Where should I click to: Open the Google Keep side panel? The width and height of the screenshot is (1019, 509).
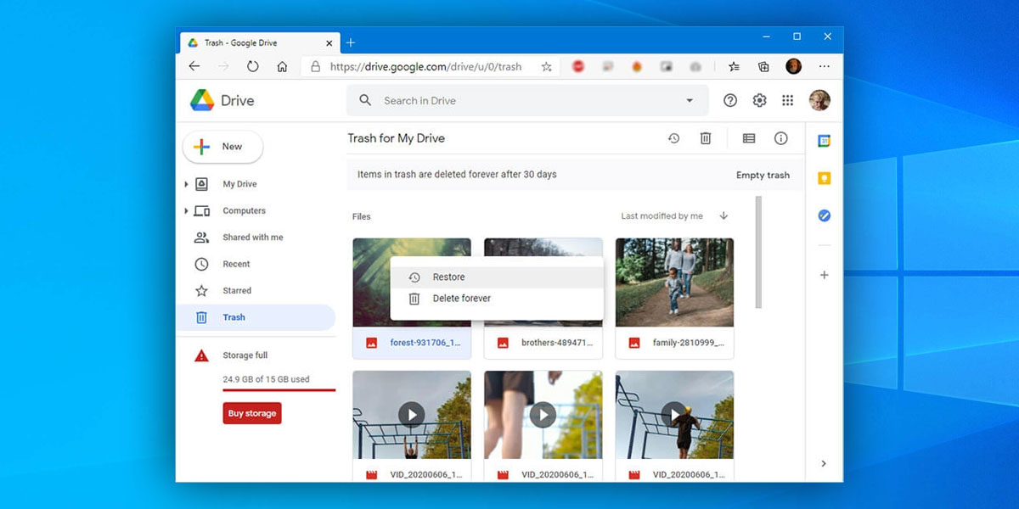[x=824, y=178]
